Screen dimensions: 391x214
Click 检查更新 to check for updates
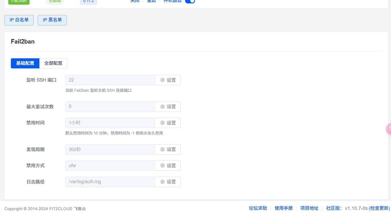[x=379, y=208]
